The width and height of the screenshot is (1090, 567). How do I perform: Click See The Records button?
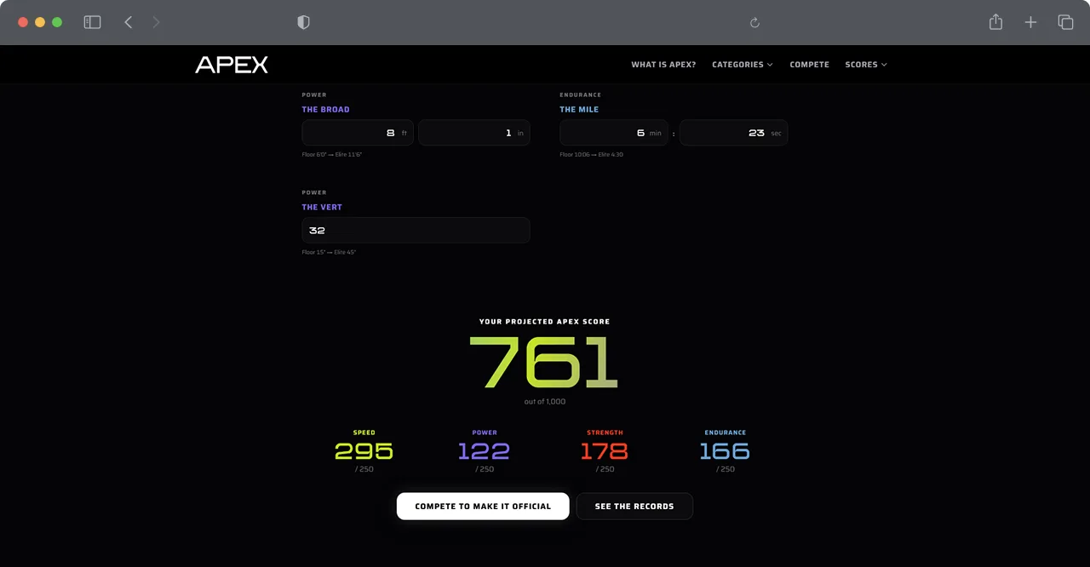[x=634, y=506]
